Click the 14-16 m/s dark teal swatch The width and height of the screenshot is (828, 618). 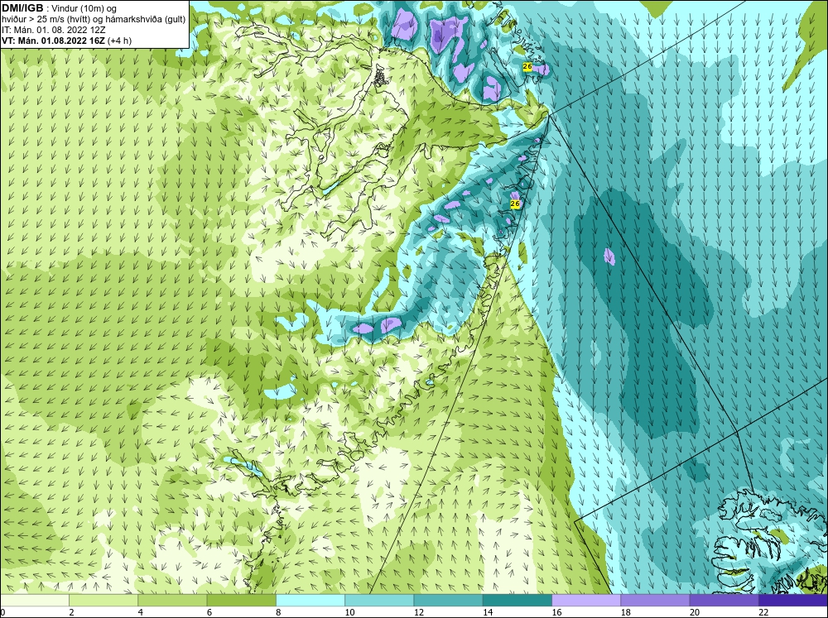pyautogui.click(x=517, y=600)
